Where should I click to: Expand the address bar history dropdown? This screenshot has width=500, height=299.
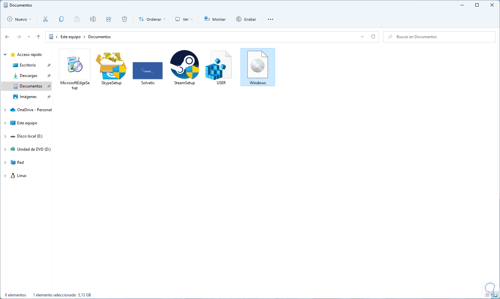[362, 37]
